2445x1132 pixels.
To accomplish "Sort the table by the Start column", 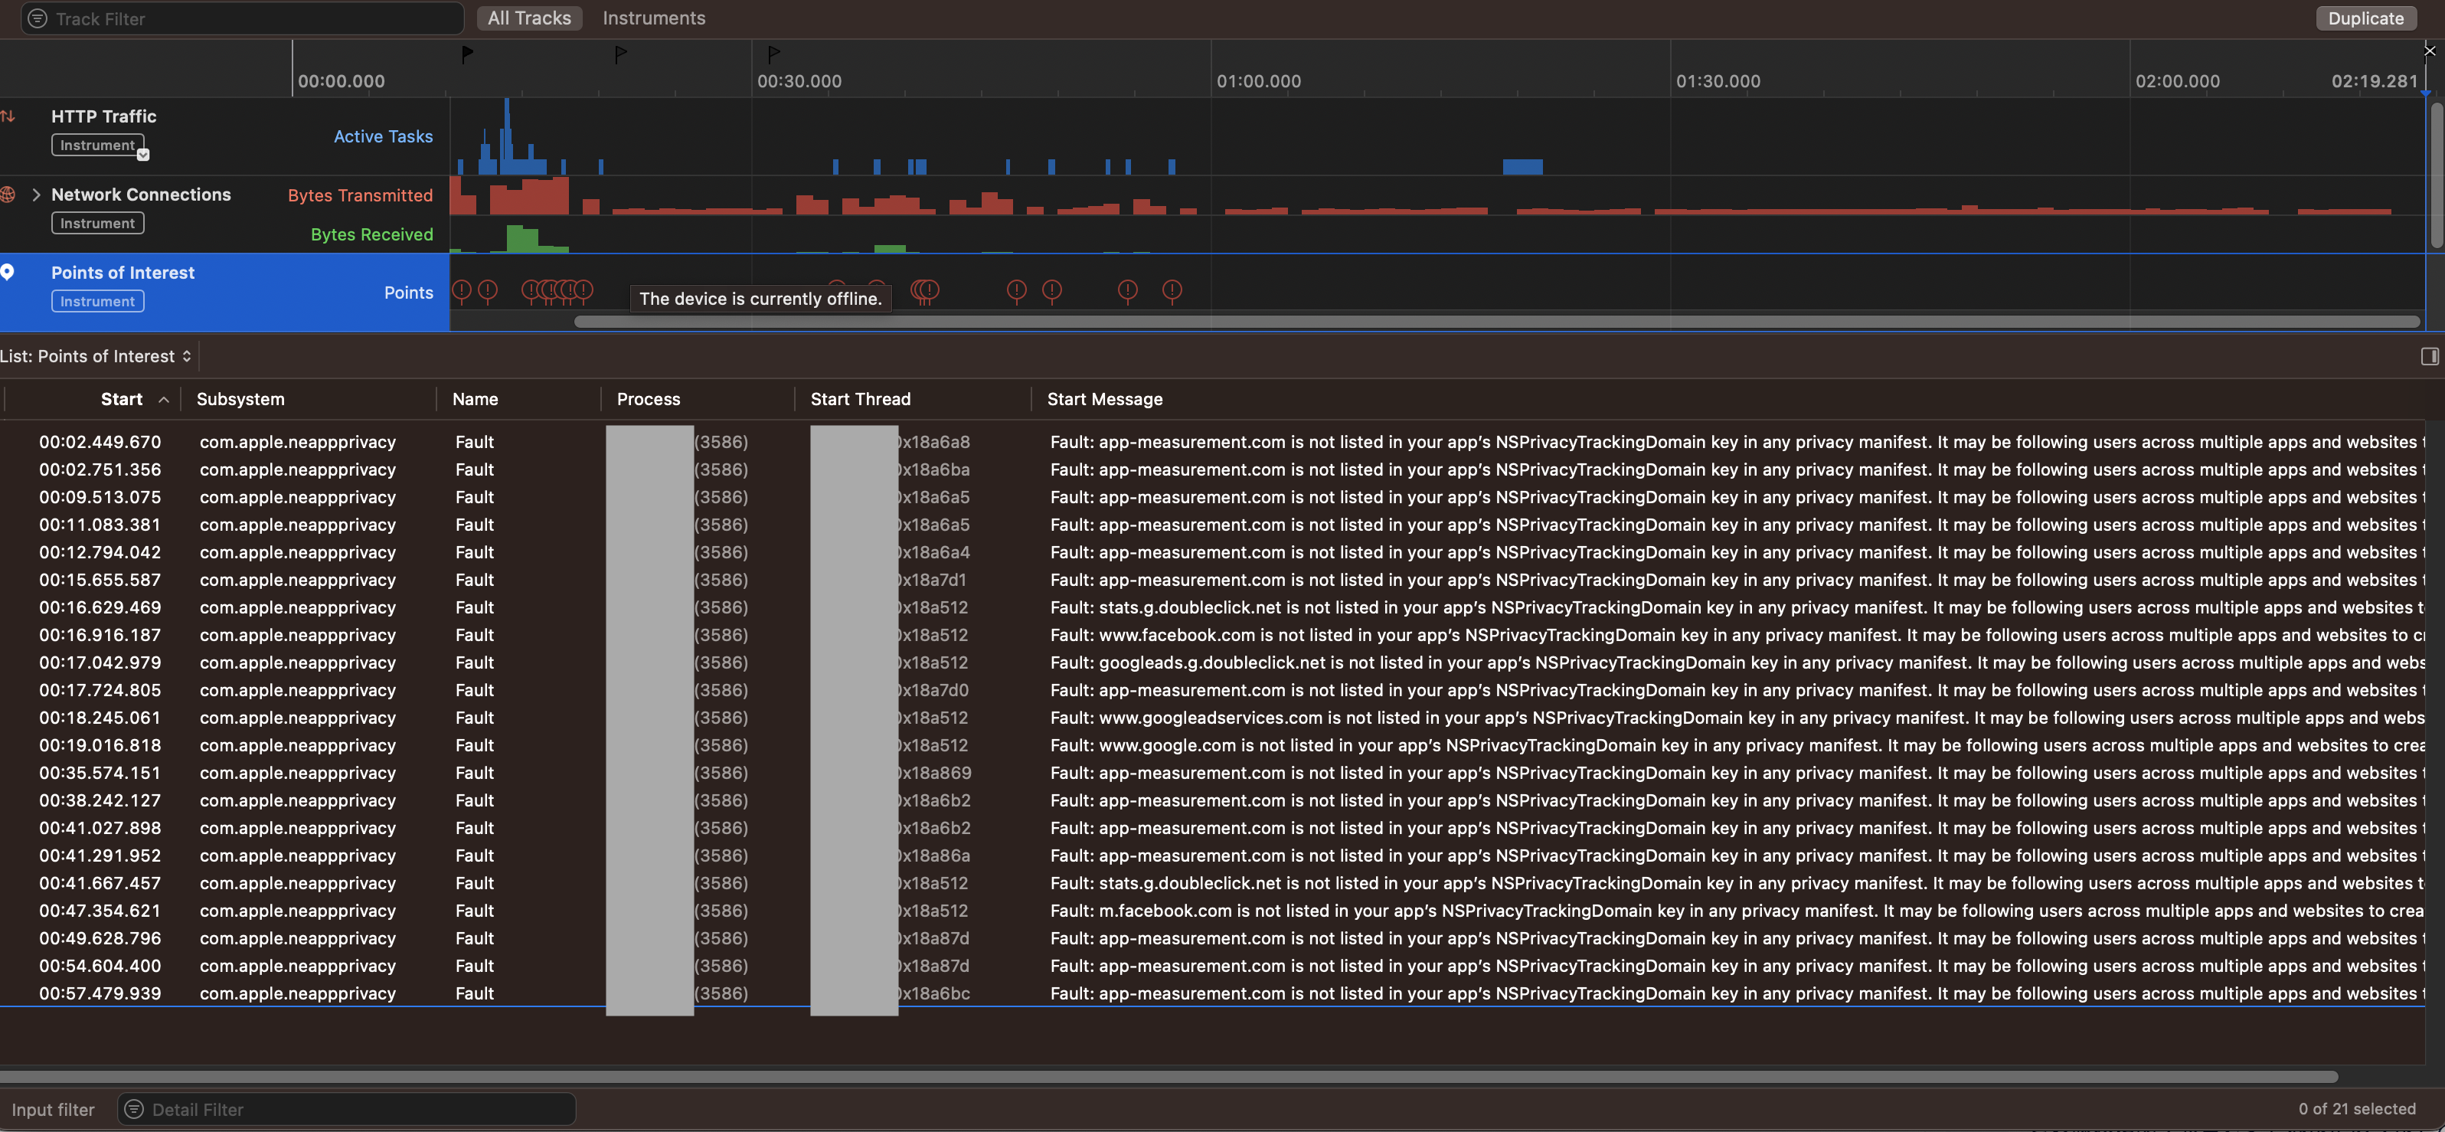I will (122, 400).
